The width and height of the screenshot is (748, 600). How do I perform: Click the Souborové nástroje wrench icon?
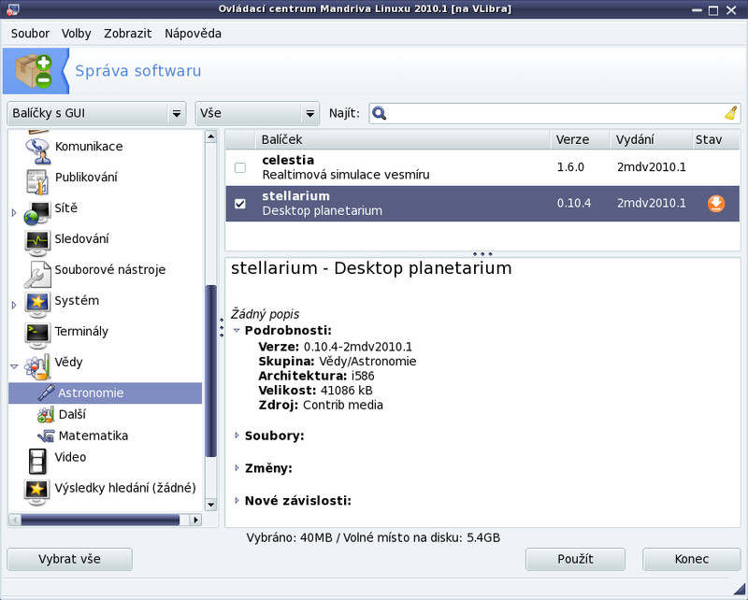click(x=37, y=274)
